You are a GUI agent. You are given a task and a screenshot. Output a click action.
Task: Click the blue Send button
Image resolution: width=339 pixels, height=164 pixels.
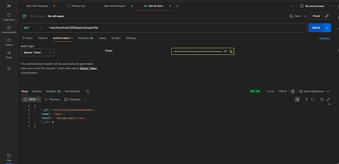tap(316, 28)
